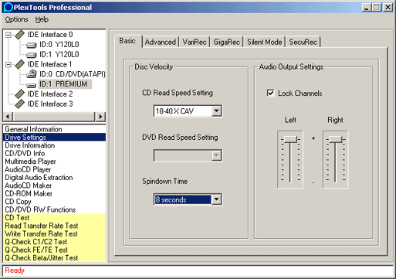This screenshot has height=279, width=396.
Task: Click the CD/DVD(ATAPI) drive icon
Action: point(32,74)
